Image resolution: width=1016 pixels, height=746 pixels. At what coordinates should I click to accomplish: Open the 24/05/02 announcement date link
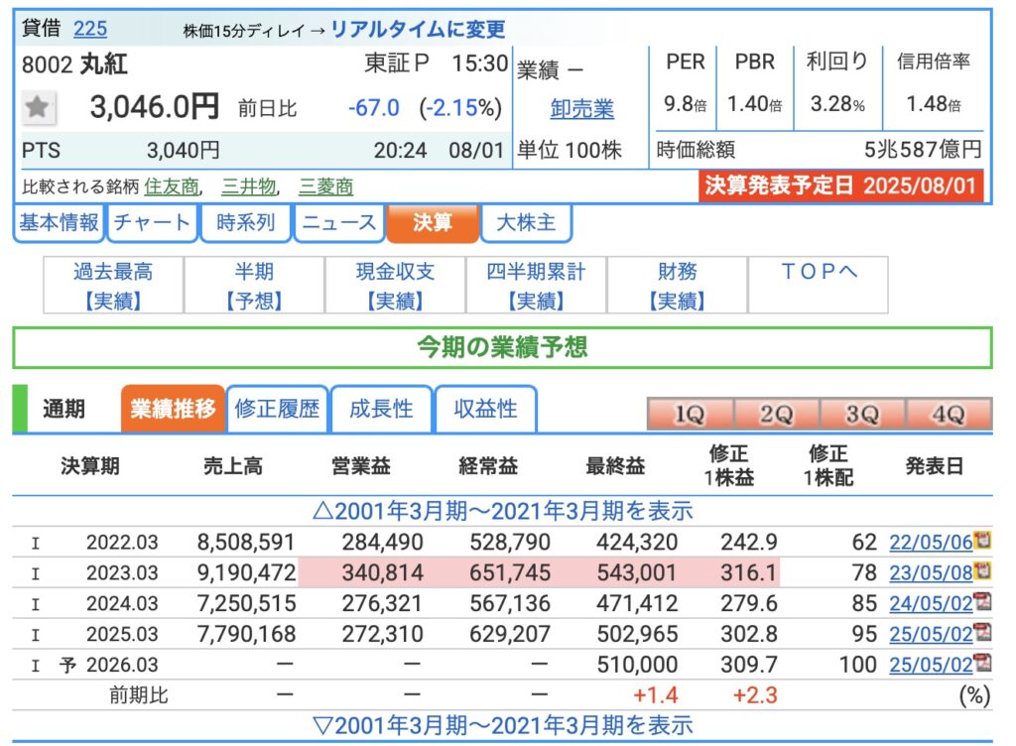tap(931, 603)
